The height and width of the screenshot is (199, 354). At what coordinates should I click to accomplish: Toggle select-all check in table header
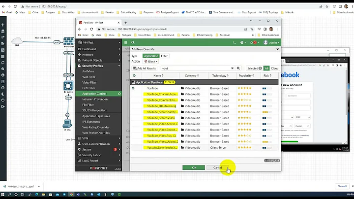(134, 75)
